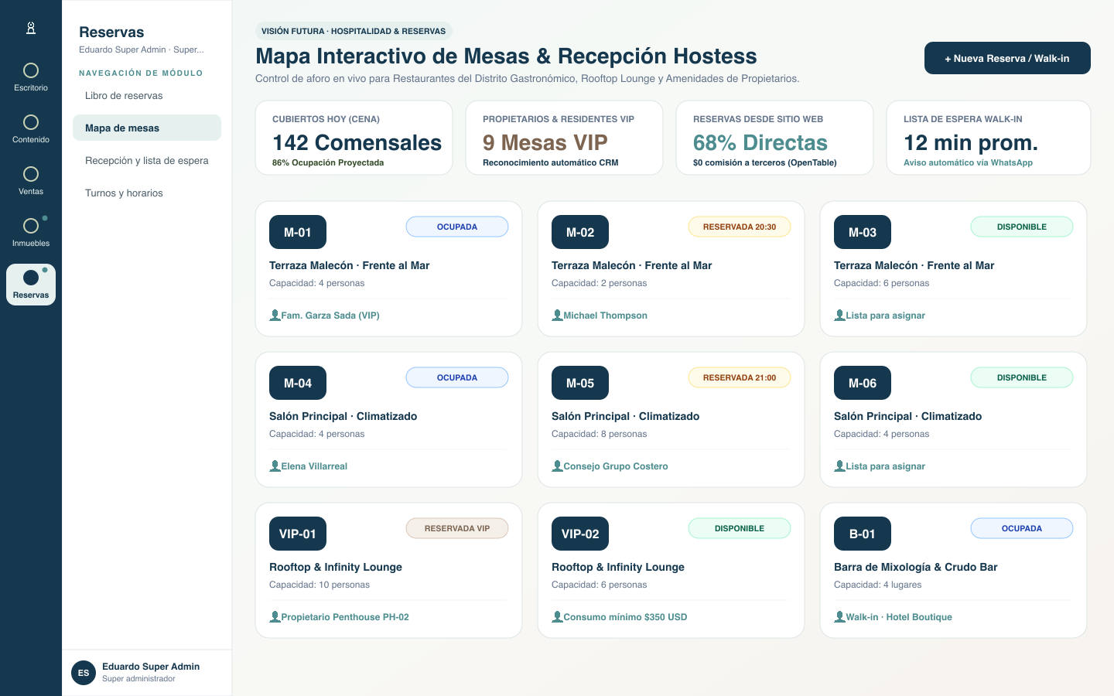Click DISPONIBLE status on VIP-02
The image size is (1114, 696).
(740, 528)
